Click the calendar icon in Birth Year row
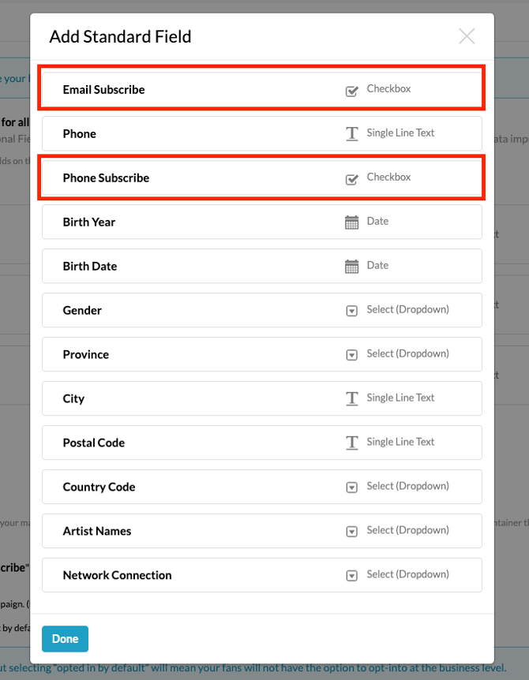This screenshot has width=529, height=680. tap(352, 222)
